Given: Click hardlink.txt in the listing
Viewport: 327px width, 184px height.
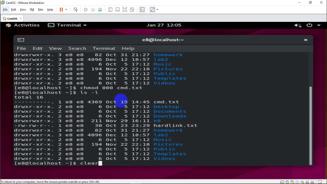Looking at the screenshot, I should point(176,125).
